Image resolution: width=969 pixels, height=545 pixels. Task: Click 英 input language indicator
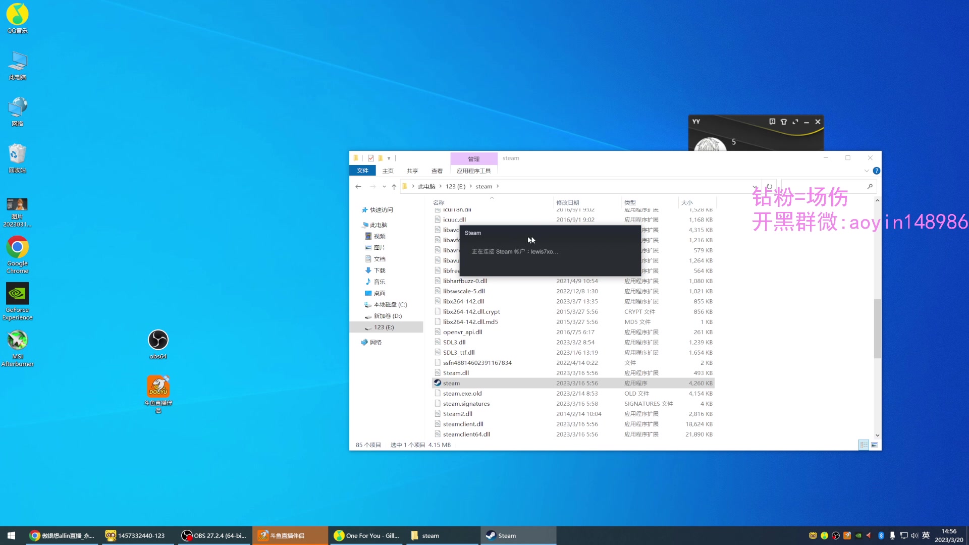[926, 535]
